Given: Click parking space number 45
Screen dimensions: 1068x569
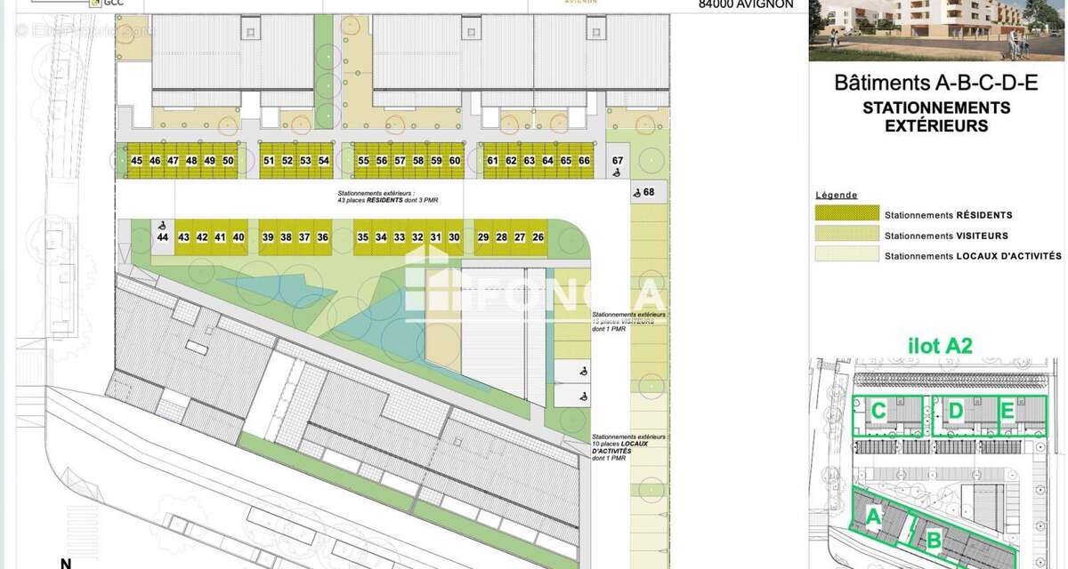Looking at the screenshot, I should click(x=136, y=161).
